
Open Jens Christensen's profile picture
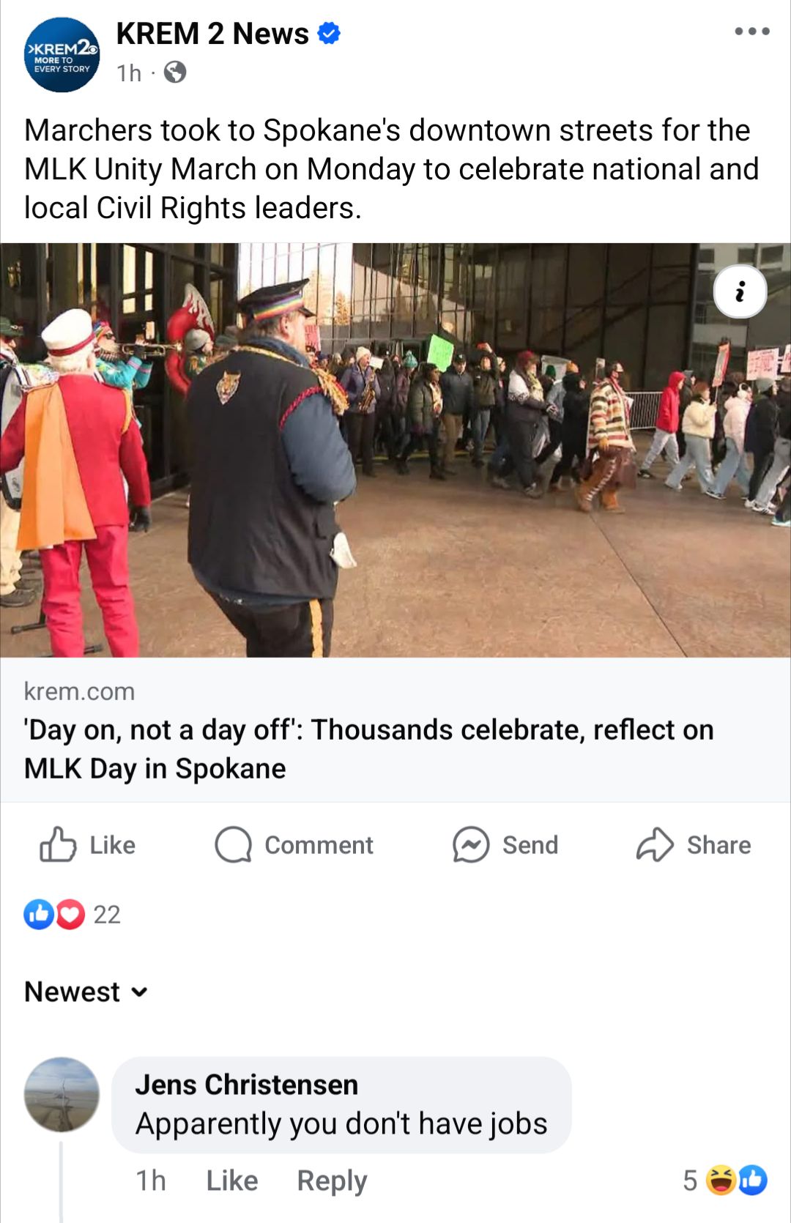(62, 1094)
